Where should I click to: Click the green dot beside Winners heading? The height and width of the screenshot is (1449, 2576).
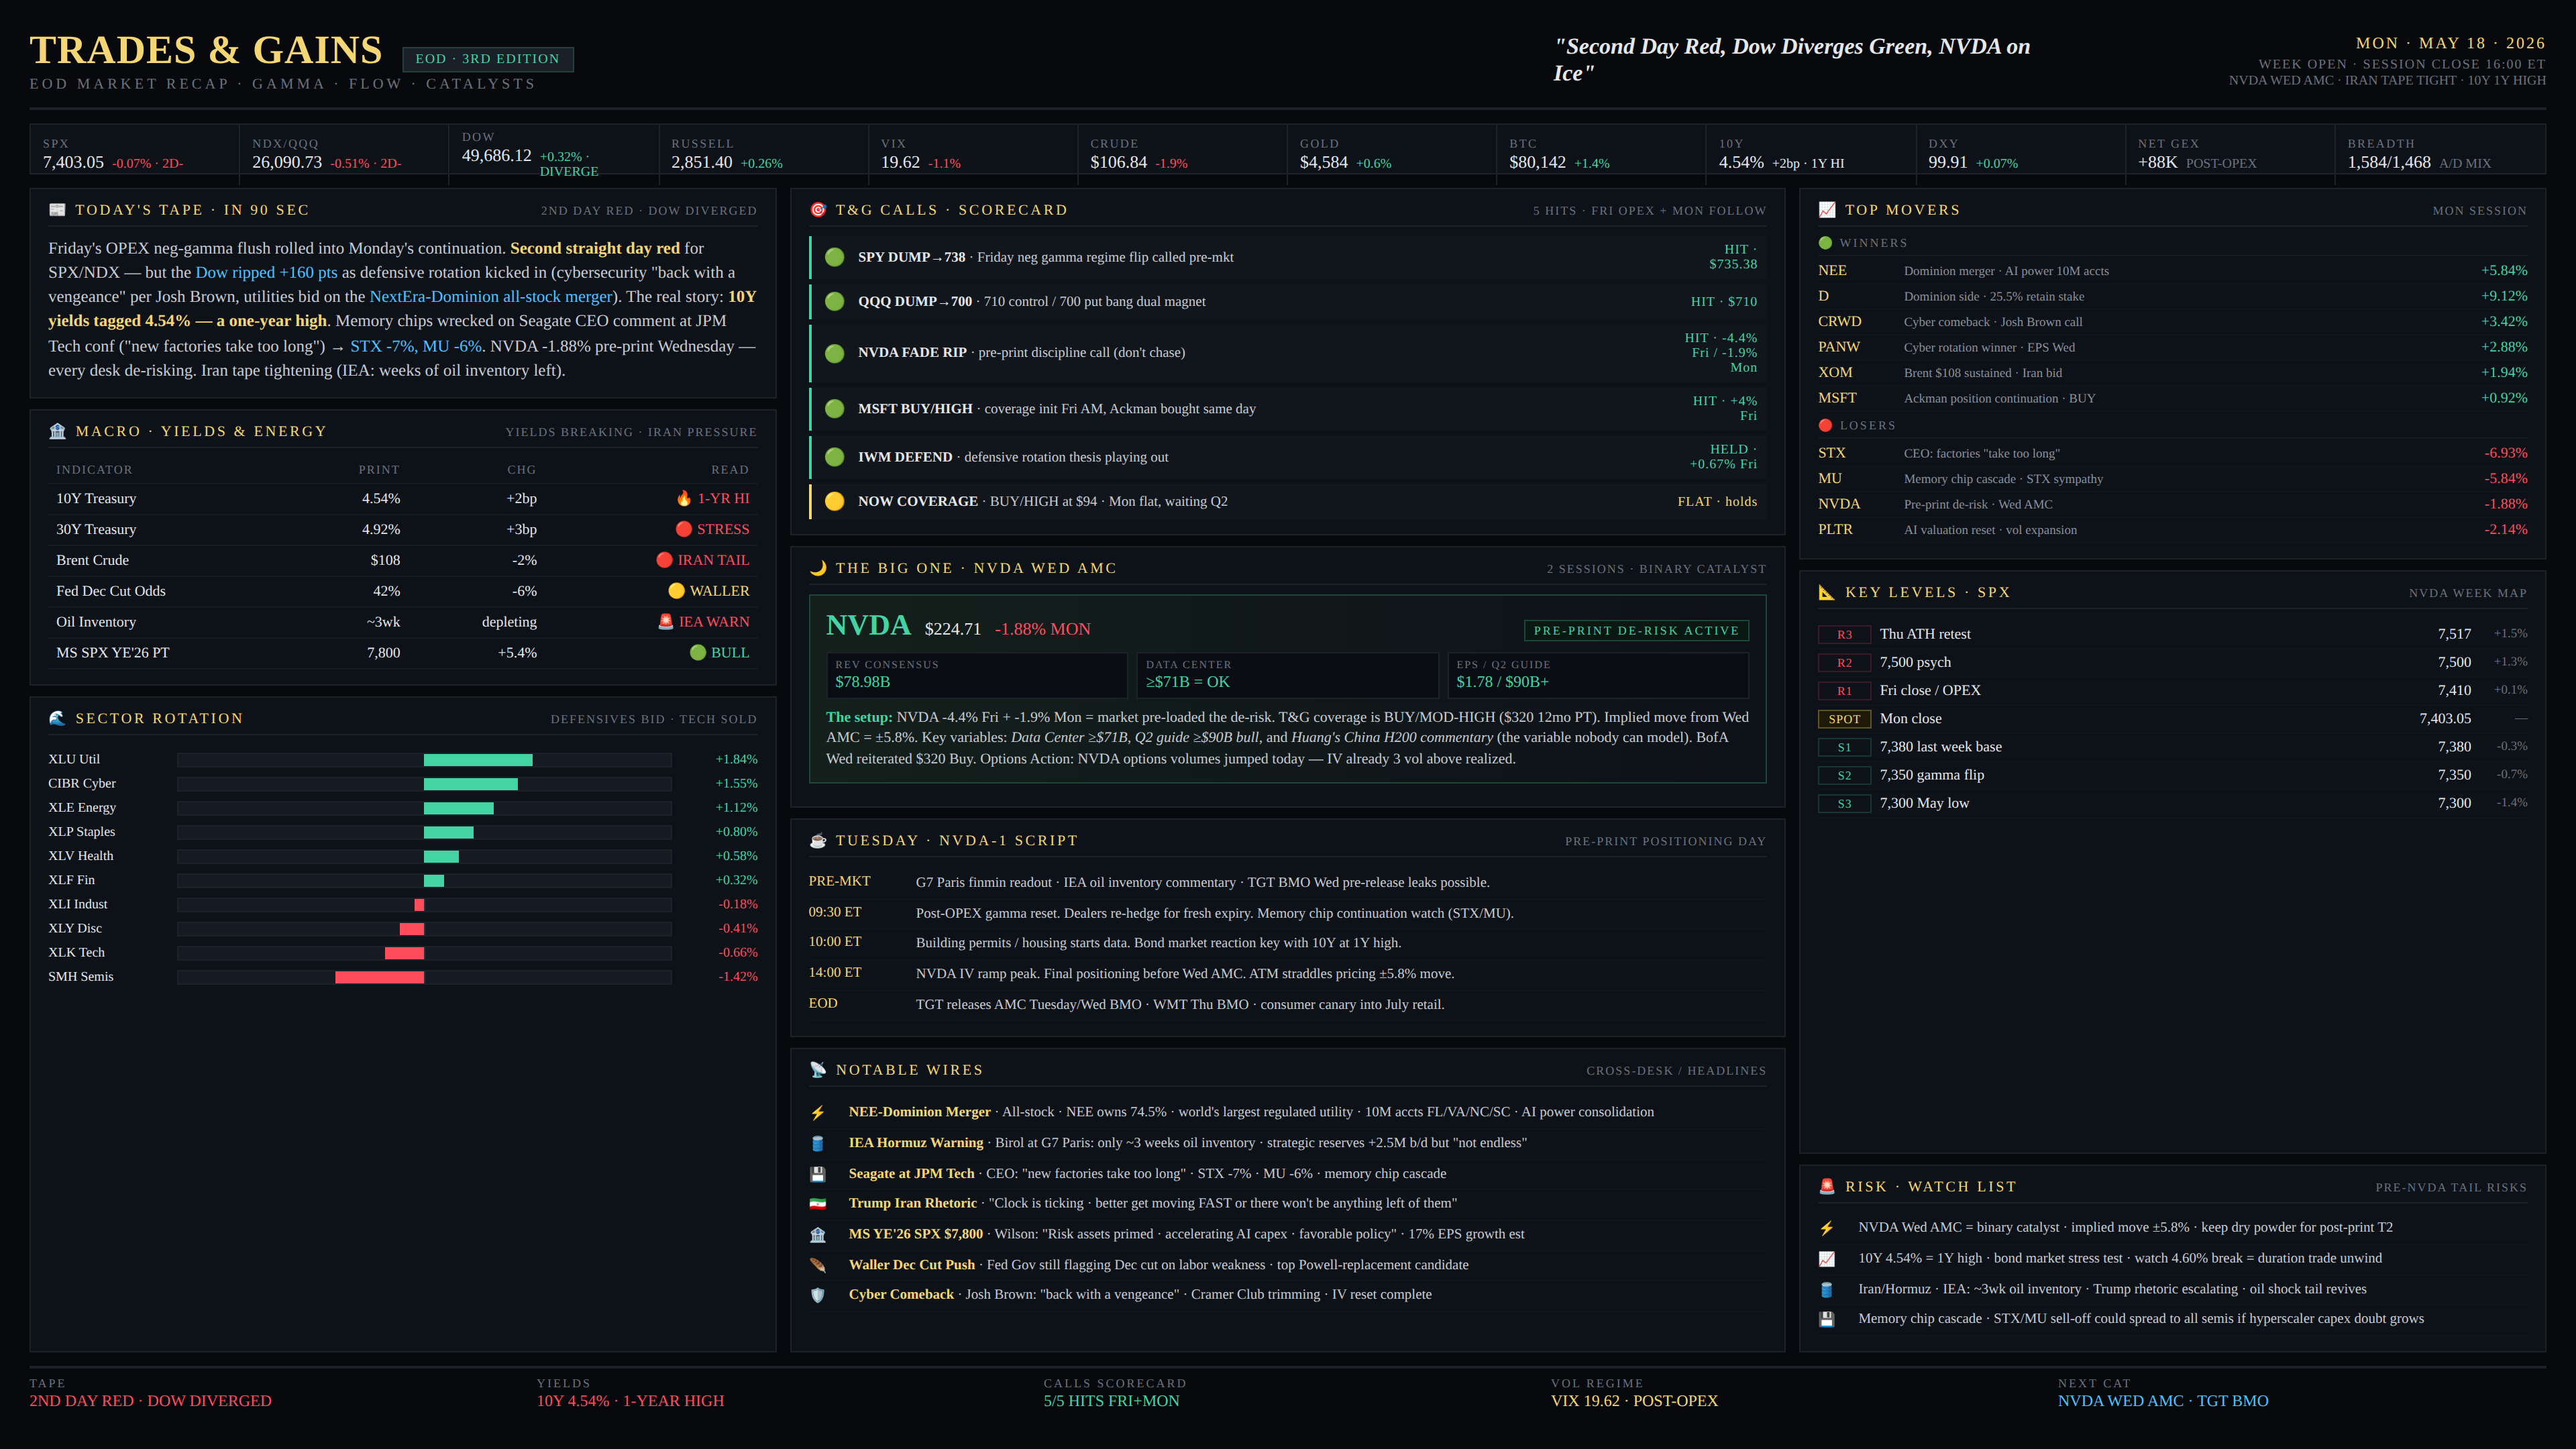[1825, 243]
